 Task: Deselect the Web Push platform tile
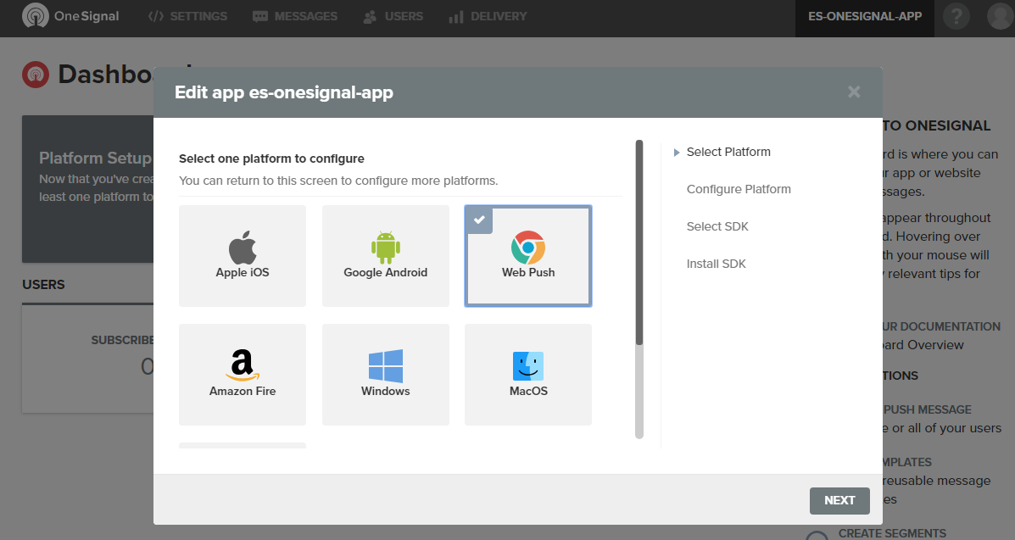[528, 256]
